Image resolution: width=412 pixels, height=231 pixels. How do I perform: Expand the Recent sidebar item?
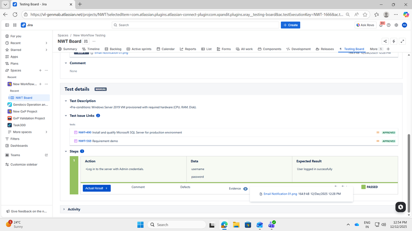click(46, 43)
